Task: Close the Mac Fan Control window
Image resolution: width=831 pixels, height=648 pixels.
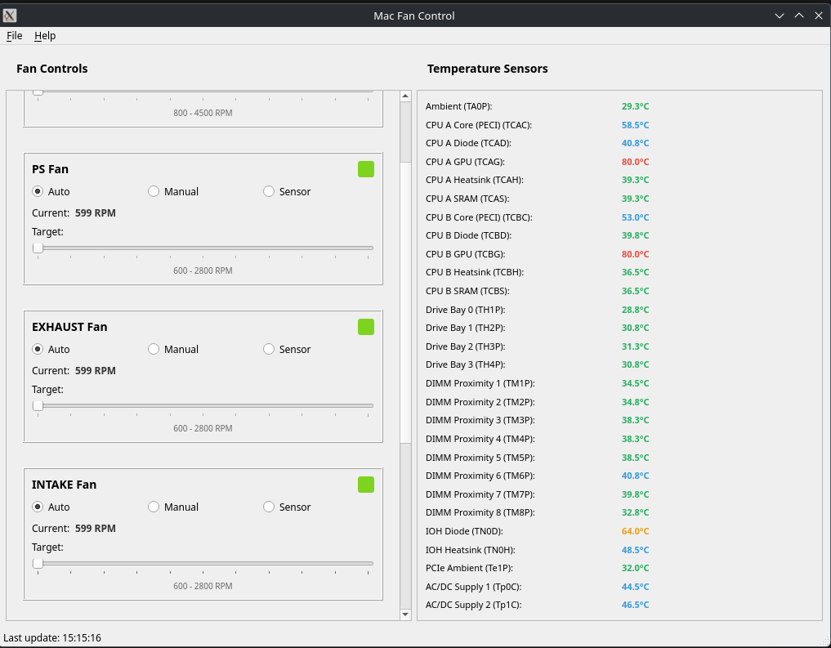Action: (818, 16)
